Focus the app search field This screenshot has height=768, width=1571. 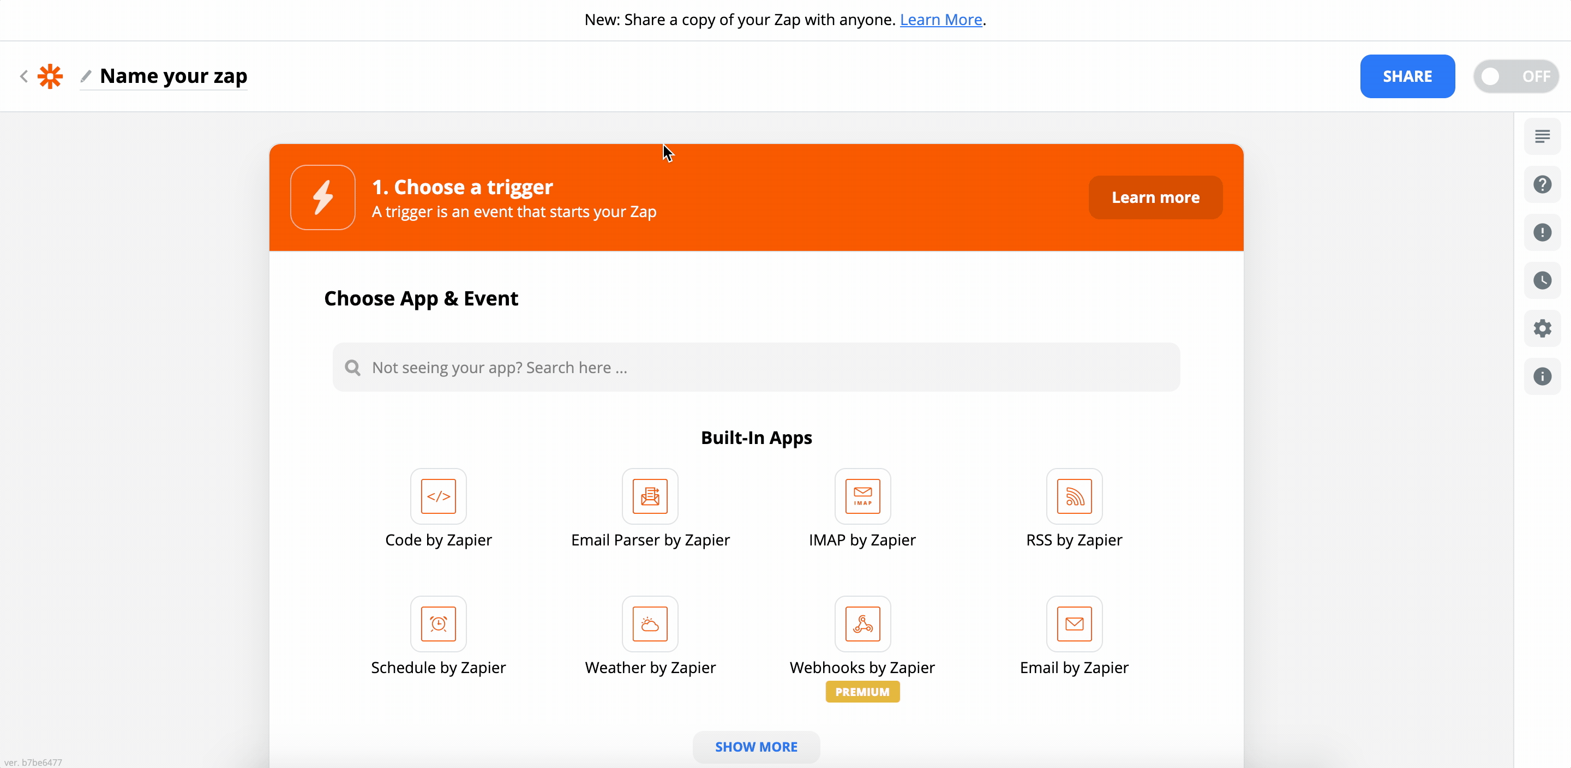(x=756, y=367)
